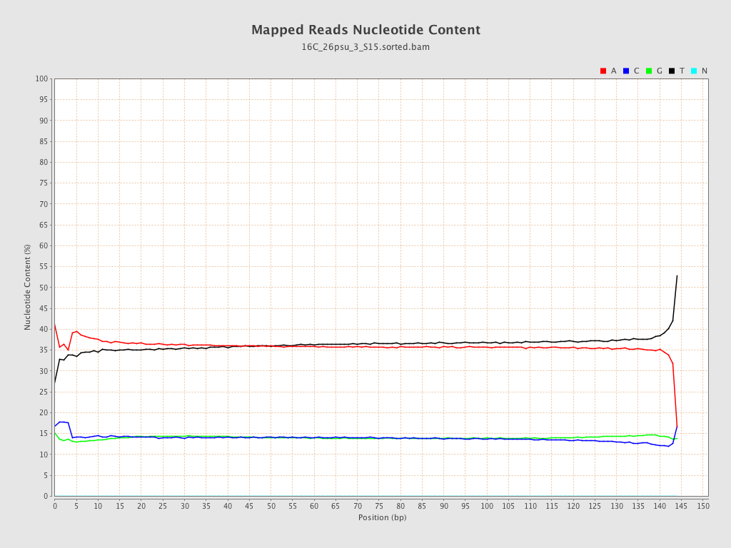The width and height of the screenshot is (731, 548).
Task: Click the 100 tick on the y-axis
Action: pyautogui.click(x=41, y=78)
